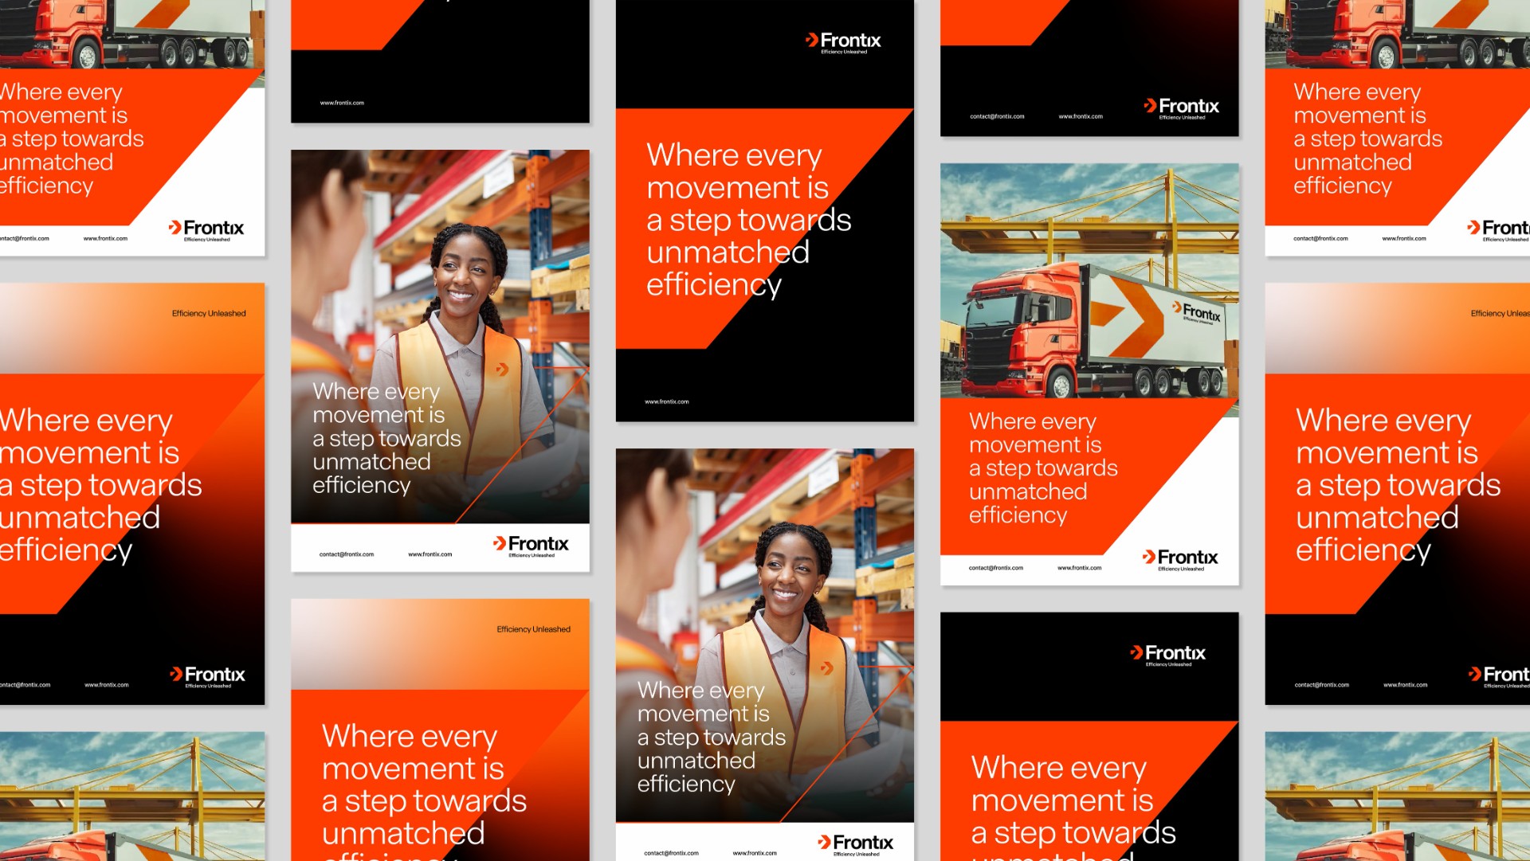Click the Frontix logo in the upper warehouse poster's white footer

tap(531, 545)
